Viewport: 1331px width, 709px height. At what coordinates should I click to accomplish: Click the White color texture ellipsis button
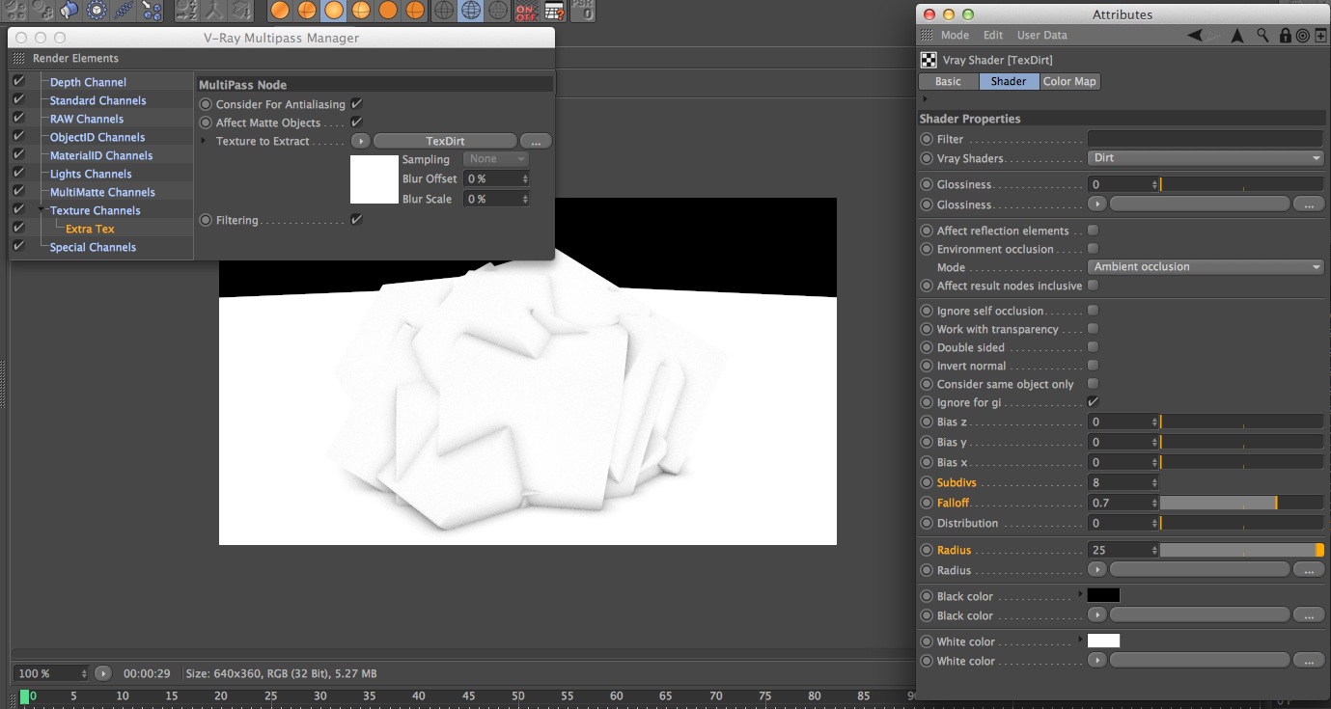1308,661
